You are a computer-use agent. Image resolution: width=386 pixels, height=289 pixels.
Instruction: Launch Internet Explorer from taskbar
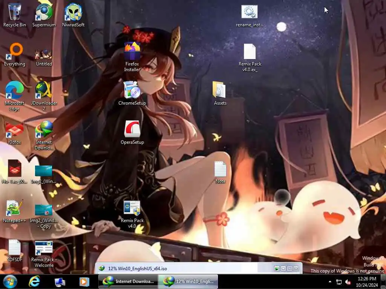point(34,281)
